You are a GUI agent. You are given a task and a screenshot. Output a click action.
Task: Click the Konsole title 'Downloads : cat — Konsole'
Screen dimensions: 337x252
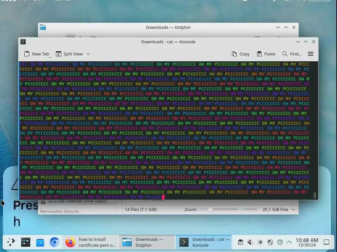coord(168,42)
